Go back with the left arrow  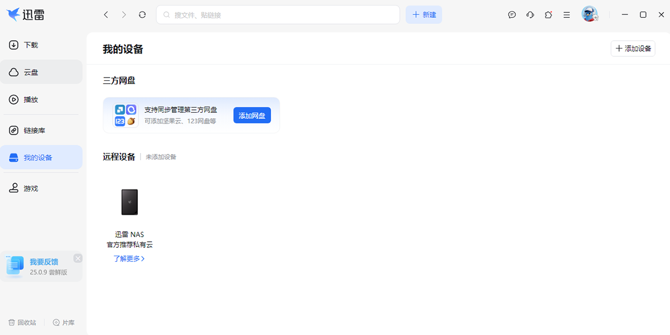[x=106, y=15]
